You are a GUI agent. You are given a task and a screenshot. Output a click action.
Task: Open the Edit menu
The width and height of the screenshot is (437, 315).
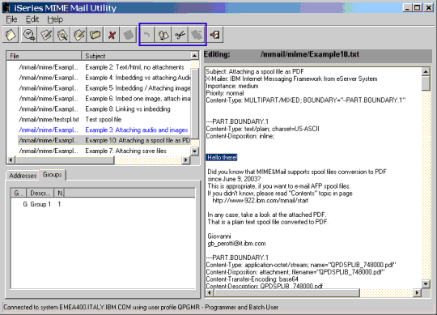click(x=32, y=19)
